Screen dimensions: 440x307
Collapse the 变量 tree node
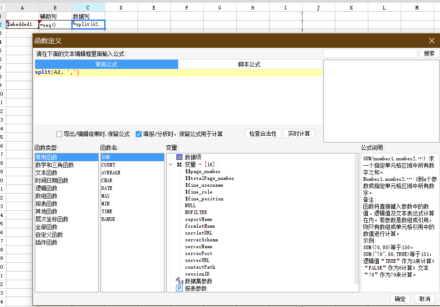[x=170, y=164]
